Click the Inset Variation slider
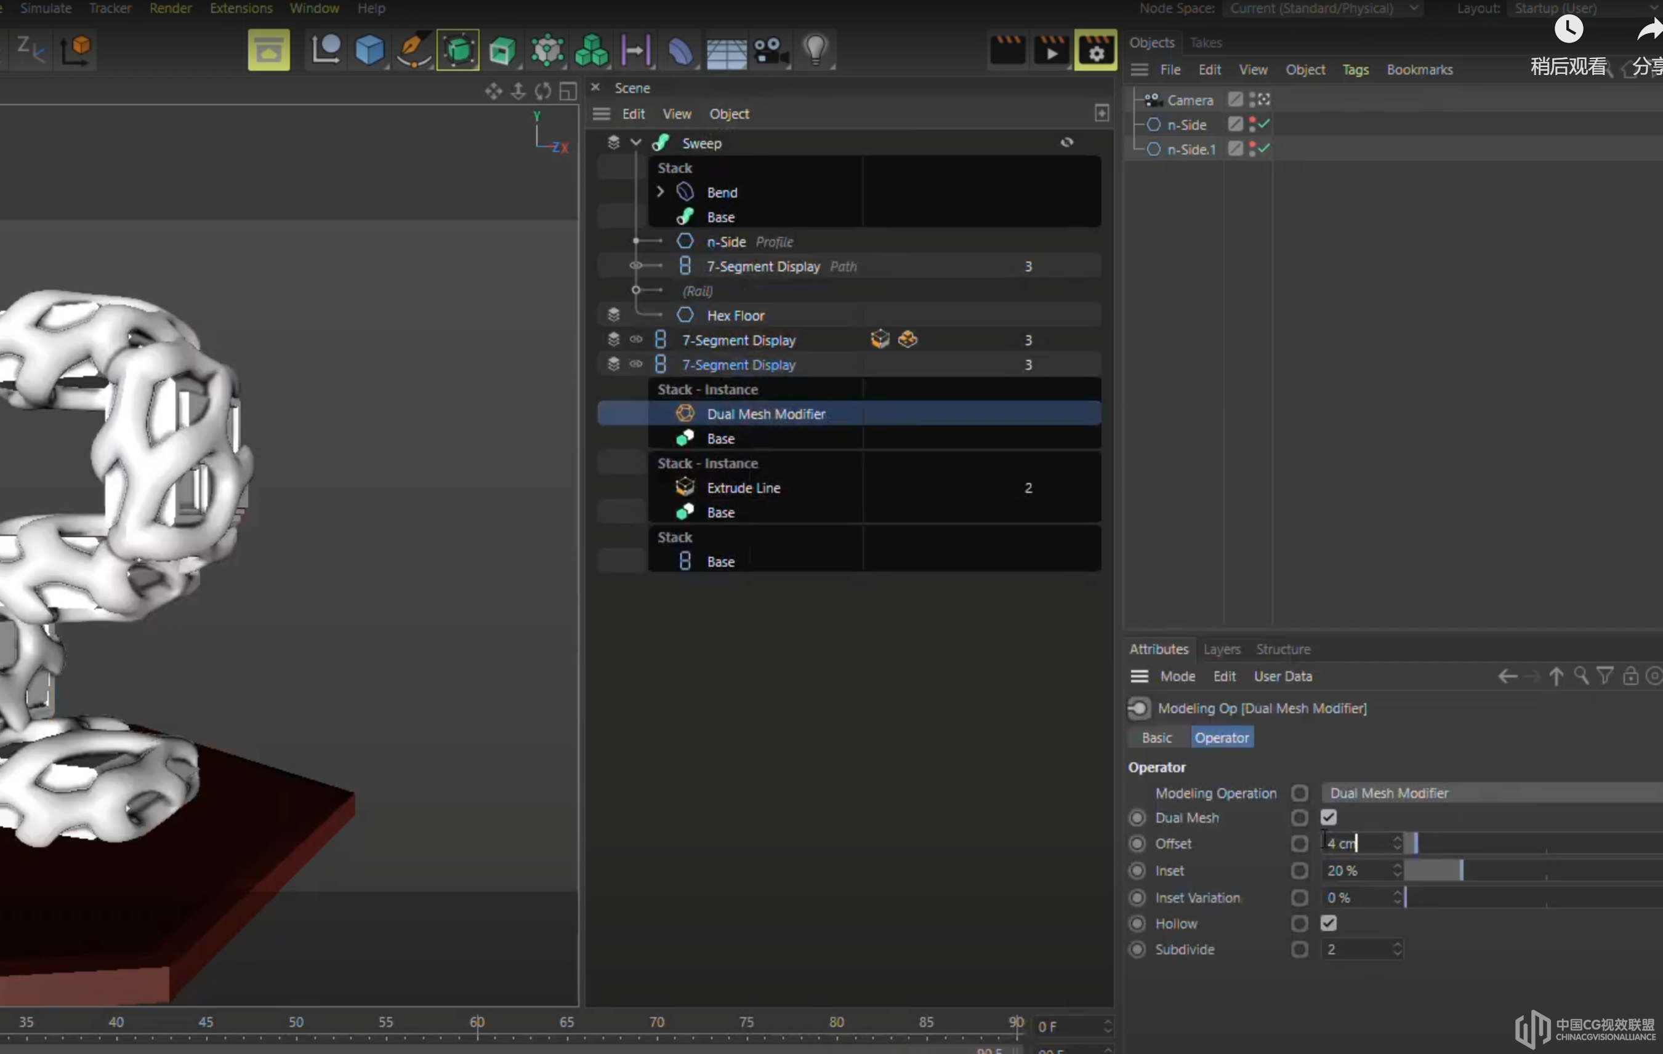Image resolution: width=1663 pixels, height=1054 pixels. tap(1533, 898)
